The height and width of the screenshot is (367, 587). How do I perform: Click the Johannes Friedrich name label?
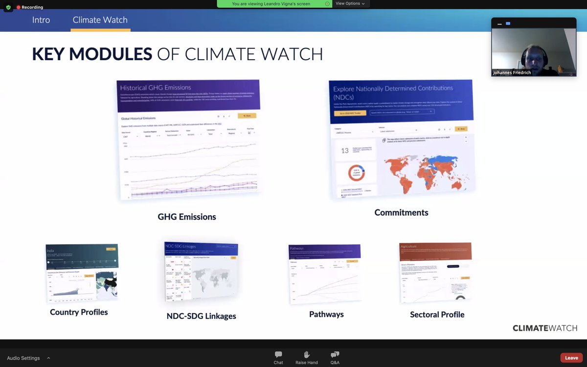[x=512, y=73]
